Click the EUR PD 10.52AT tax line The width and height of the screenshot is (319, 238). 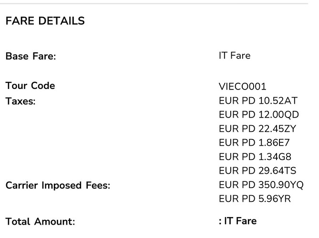(x=258, y=101)
